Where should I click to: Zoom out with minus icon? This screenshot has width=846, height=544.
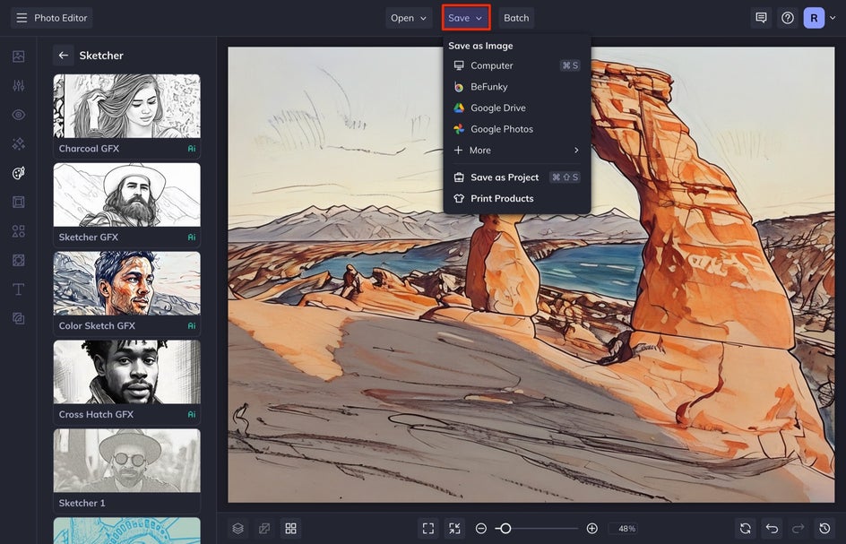click(x=481, y=529)
